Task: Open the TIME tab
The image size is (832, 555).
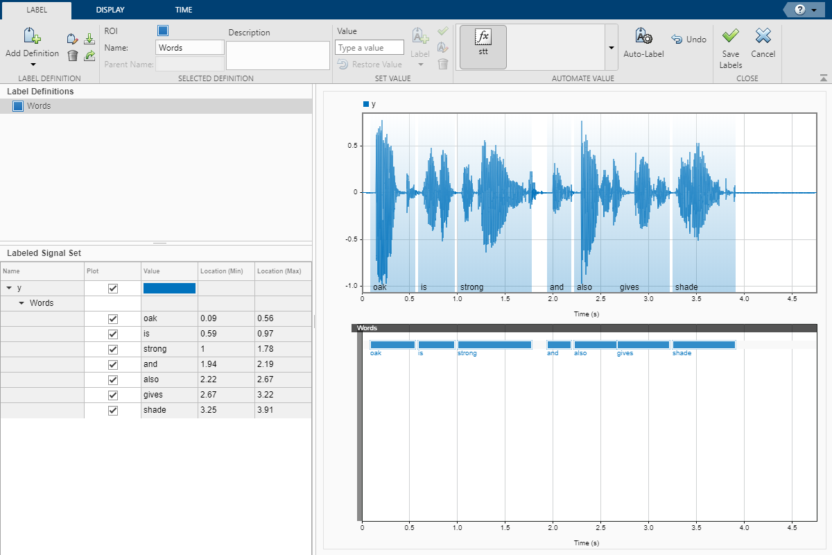Action: coord(183,10)
